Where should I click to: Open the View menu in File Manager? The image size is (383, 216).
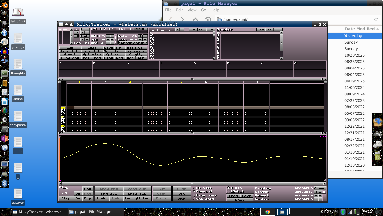192,10
